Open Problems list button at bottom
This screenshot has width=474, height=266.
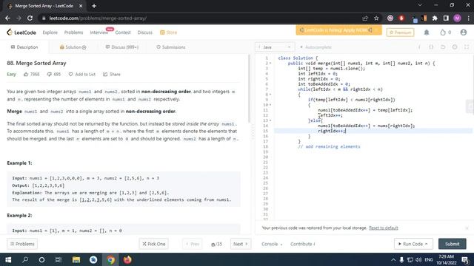22,244
